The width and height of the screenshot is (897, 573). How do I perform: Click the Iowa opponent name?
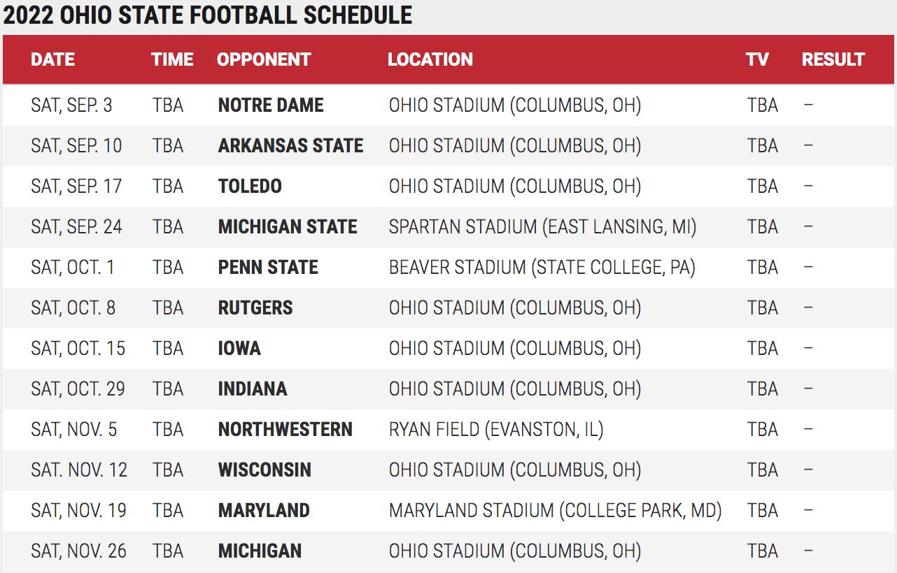(239, 349)
